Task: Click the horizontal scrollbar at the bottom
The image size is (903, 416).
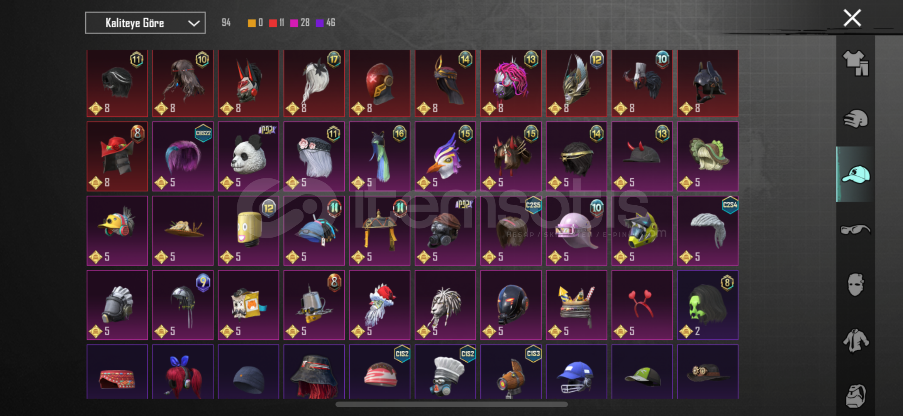Action: [x=451, y=404]
